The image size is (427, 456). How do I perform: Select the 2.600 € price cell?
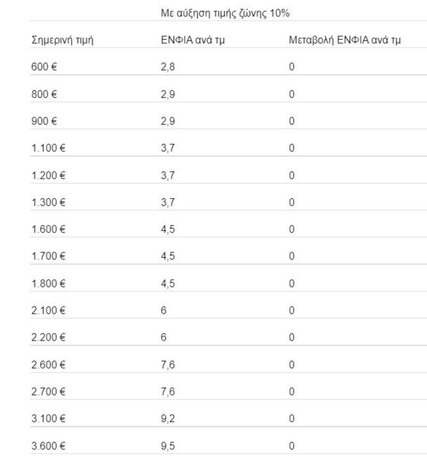click(49, 365)
